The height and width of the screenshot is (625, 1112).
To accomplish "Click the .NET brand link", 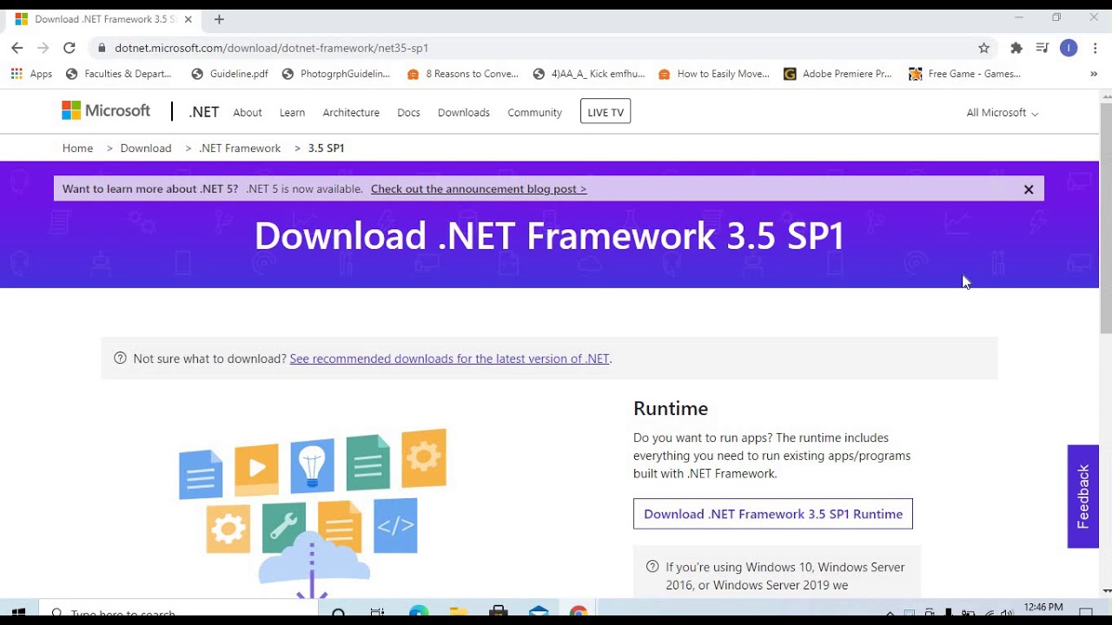I will (x=203, y=112).
